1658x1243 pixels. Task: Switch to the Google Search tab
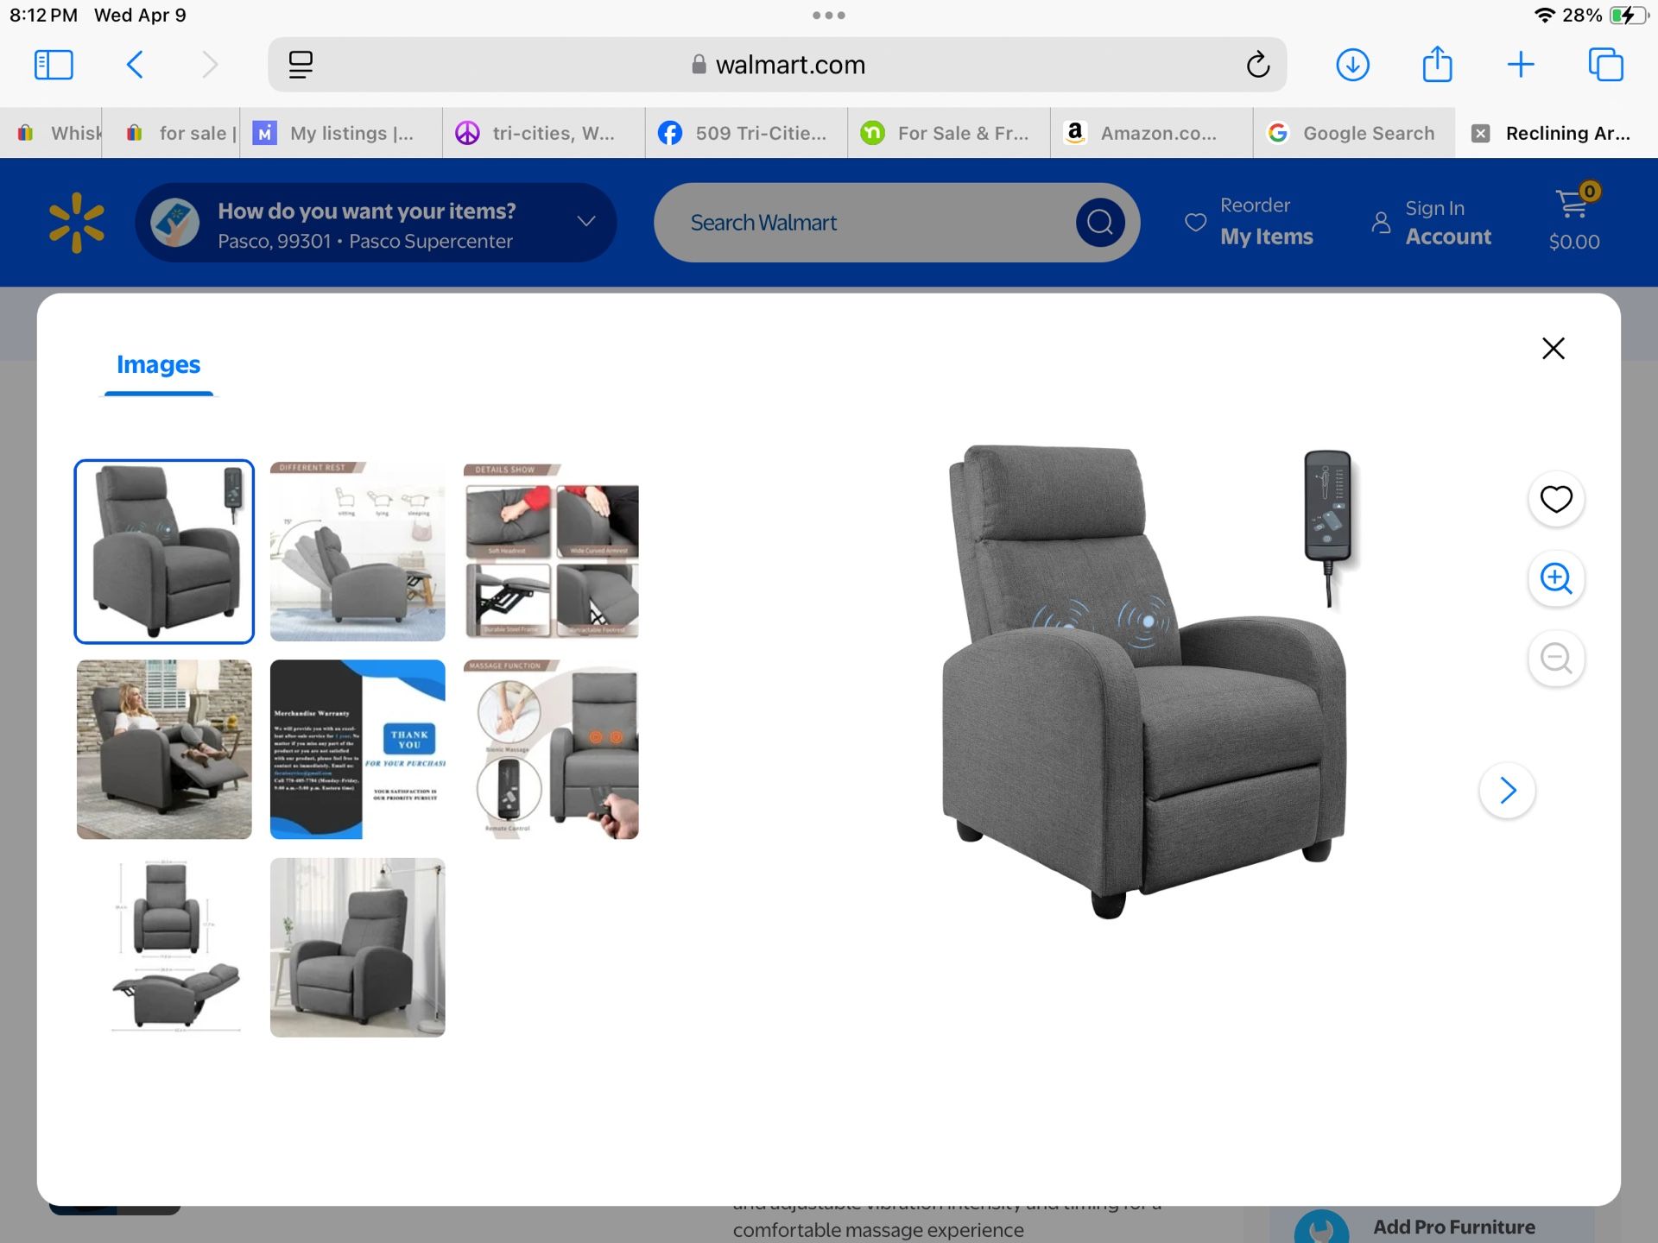pyautogui.click(x=1353, y=133)
